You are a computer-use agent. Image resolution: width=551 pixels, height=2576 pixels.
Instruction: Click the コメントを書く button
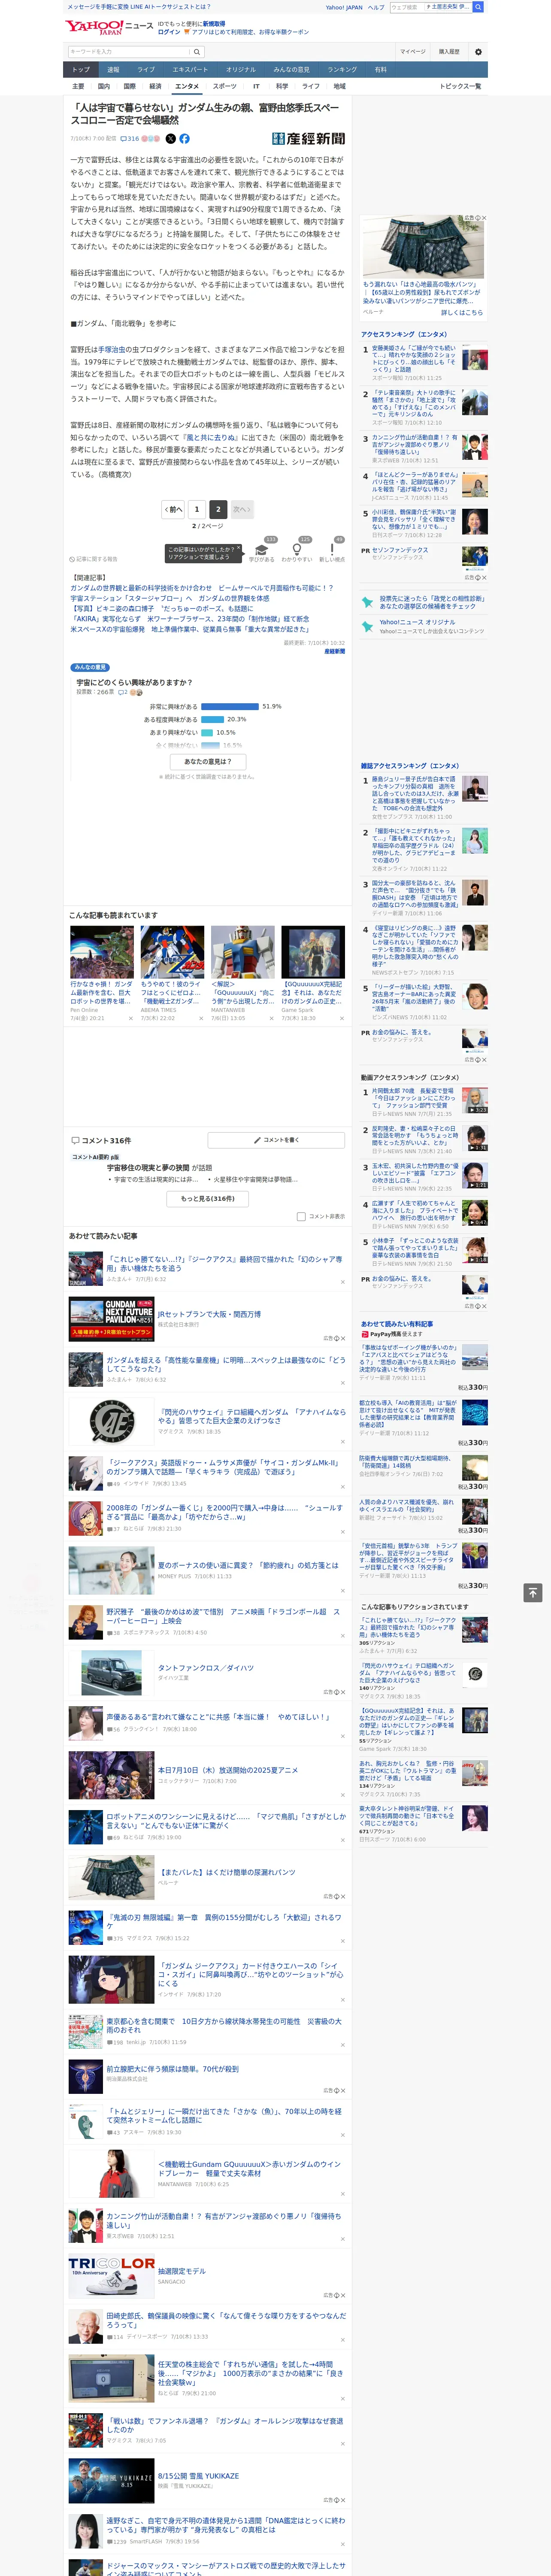(x=276, y=1140)
